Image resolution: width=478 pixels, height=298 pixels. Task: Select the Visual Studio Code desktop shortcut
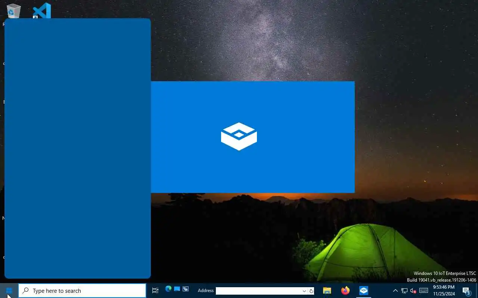pyautogui.click(x=42, y=10)
